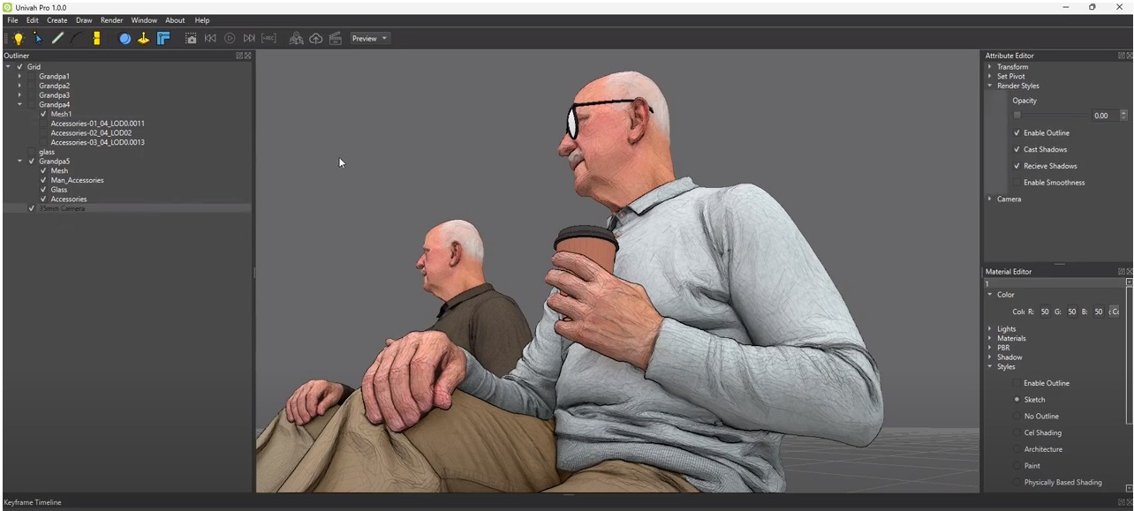Click the cloud upload icon
Screen dimensions: 1134x511
tap(315, 39)
